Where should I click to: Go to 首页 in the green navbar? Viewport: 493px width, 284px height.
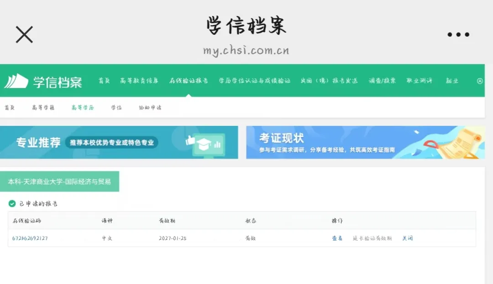[x=104, y=81]
